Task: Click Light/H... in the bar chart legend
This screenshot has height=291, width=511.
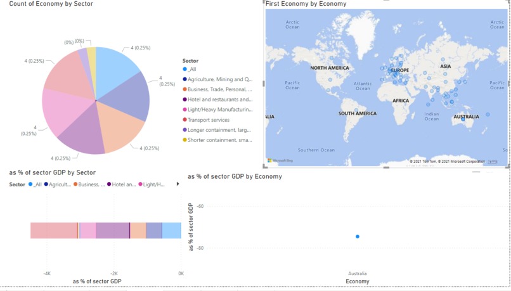Action: (x=152, y=184)
